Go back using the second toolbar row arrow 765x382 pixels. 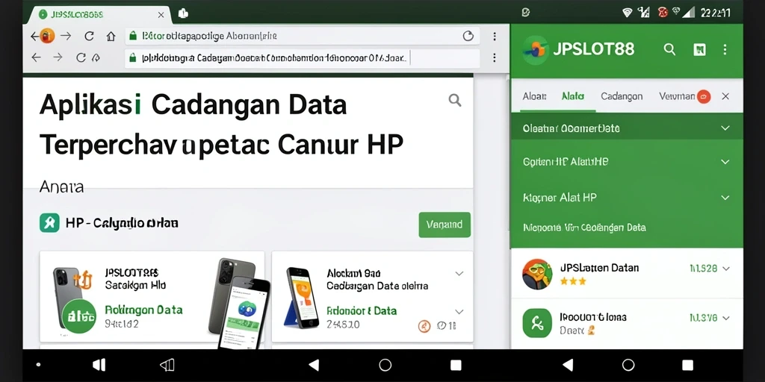tap(36, 57)
